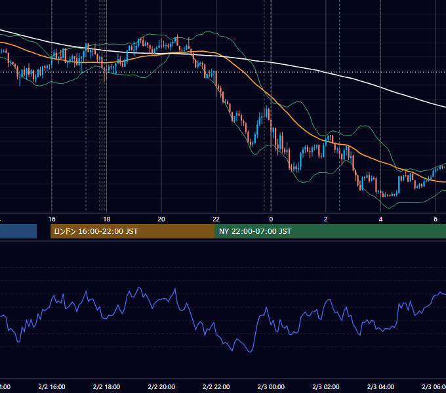Click the 18 hour label on the price chart axis
The height and width of the screenshot is (393, 446).
106,219
